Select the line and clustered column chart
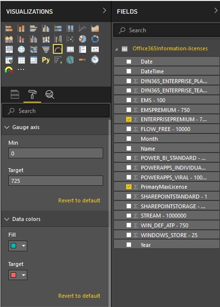 33,39
